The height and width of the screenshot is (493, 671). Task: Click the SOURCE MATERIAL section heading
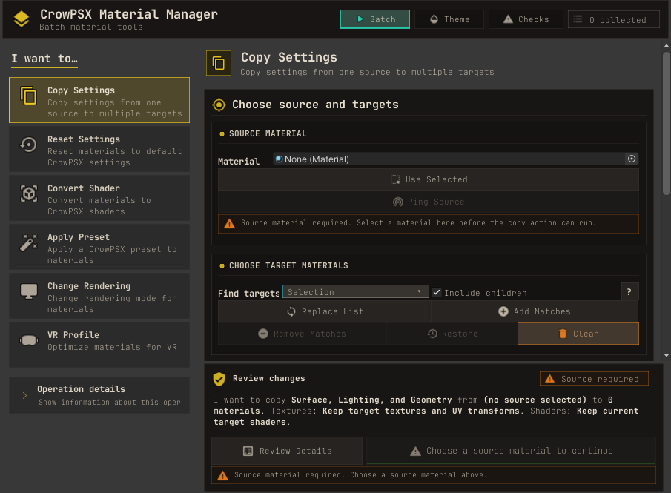(268, 134)
